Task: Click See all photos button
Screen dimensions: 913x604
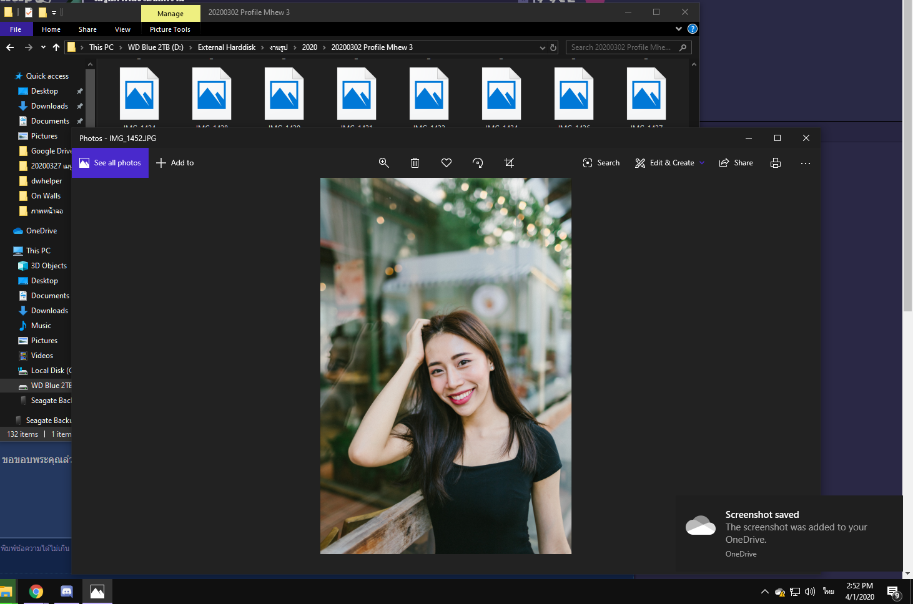Action: [x=111, y=163]
